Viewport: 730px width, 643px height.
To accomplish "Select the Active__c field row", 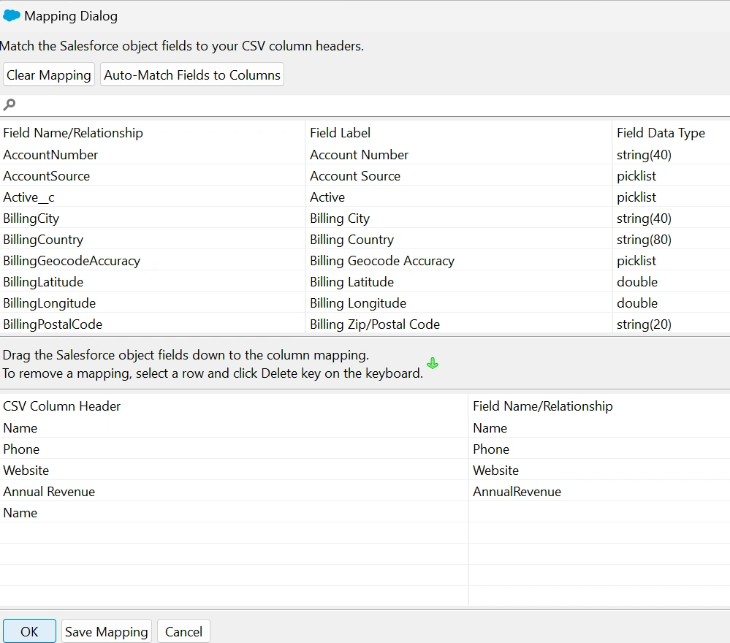I will click(x=29, y=197).
